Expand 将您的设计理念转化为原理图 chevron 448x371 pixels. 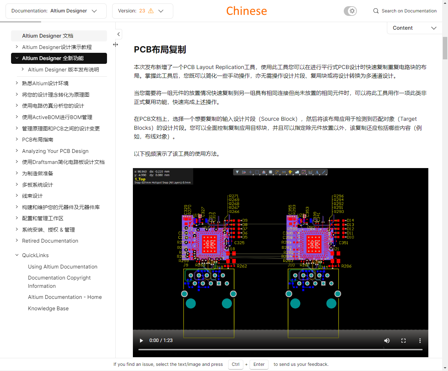point(17,95)
